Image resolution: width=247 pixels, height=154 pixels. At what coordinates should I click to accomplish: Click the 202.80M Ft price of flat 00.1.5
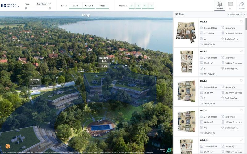209,74
